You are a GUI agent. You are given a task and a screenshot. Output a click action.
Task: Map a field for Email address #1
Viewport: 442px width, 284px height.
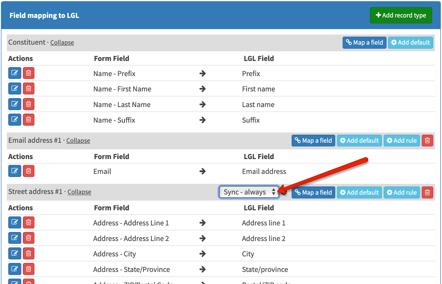(314, 140)
